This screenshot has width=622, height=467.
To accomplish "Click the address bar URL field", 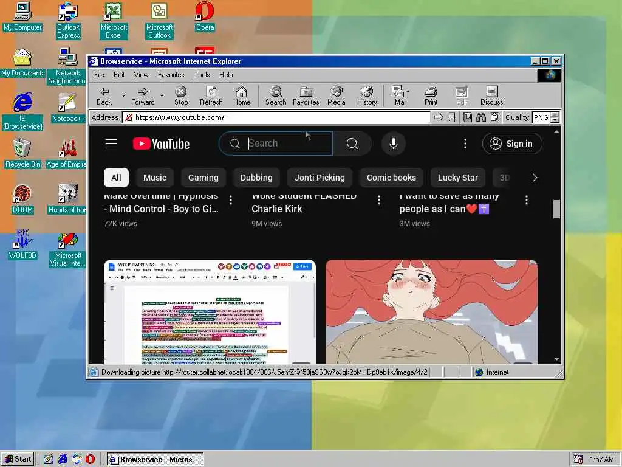I will pos(276,117).
